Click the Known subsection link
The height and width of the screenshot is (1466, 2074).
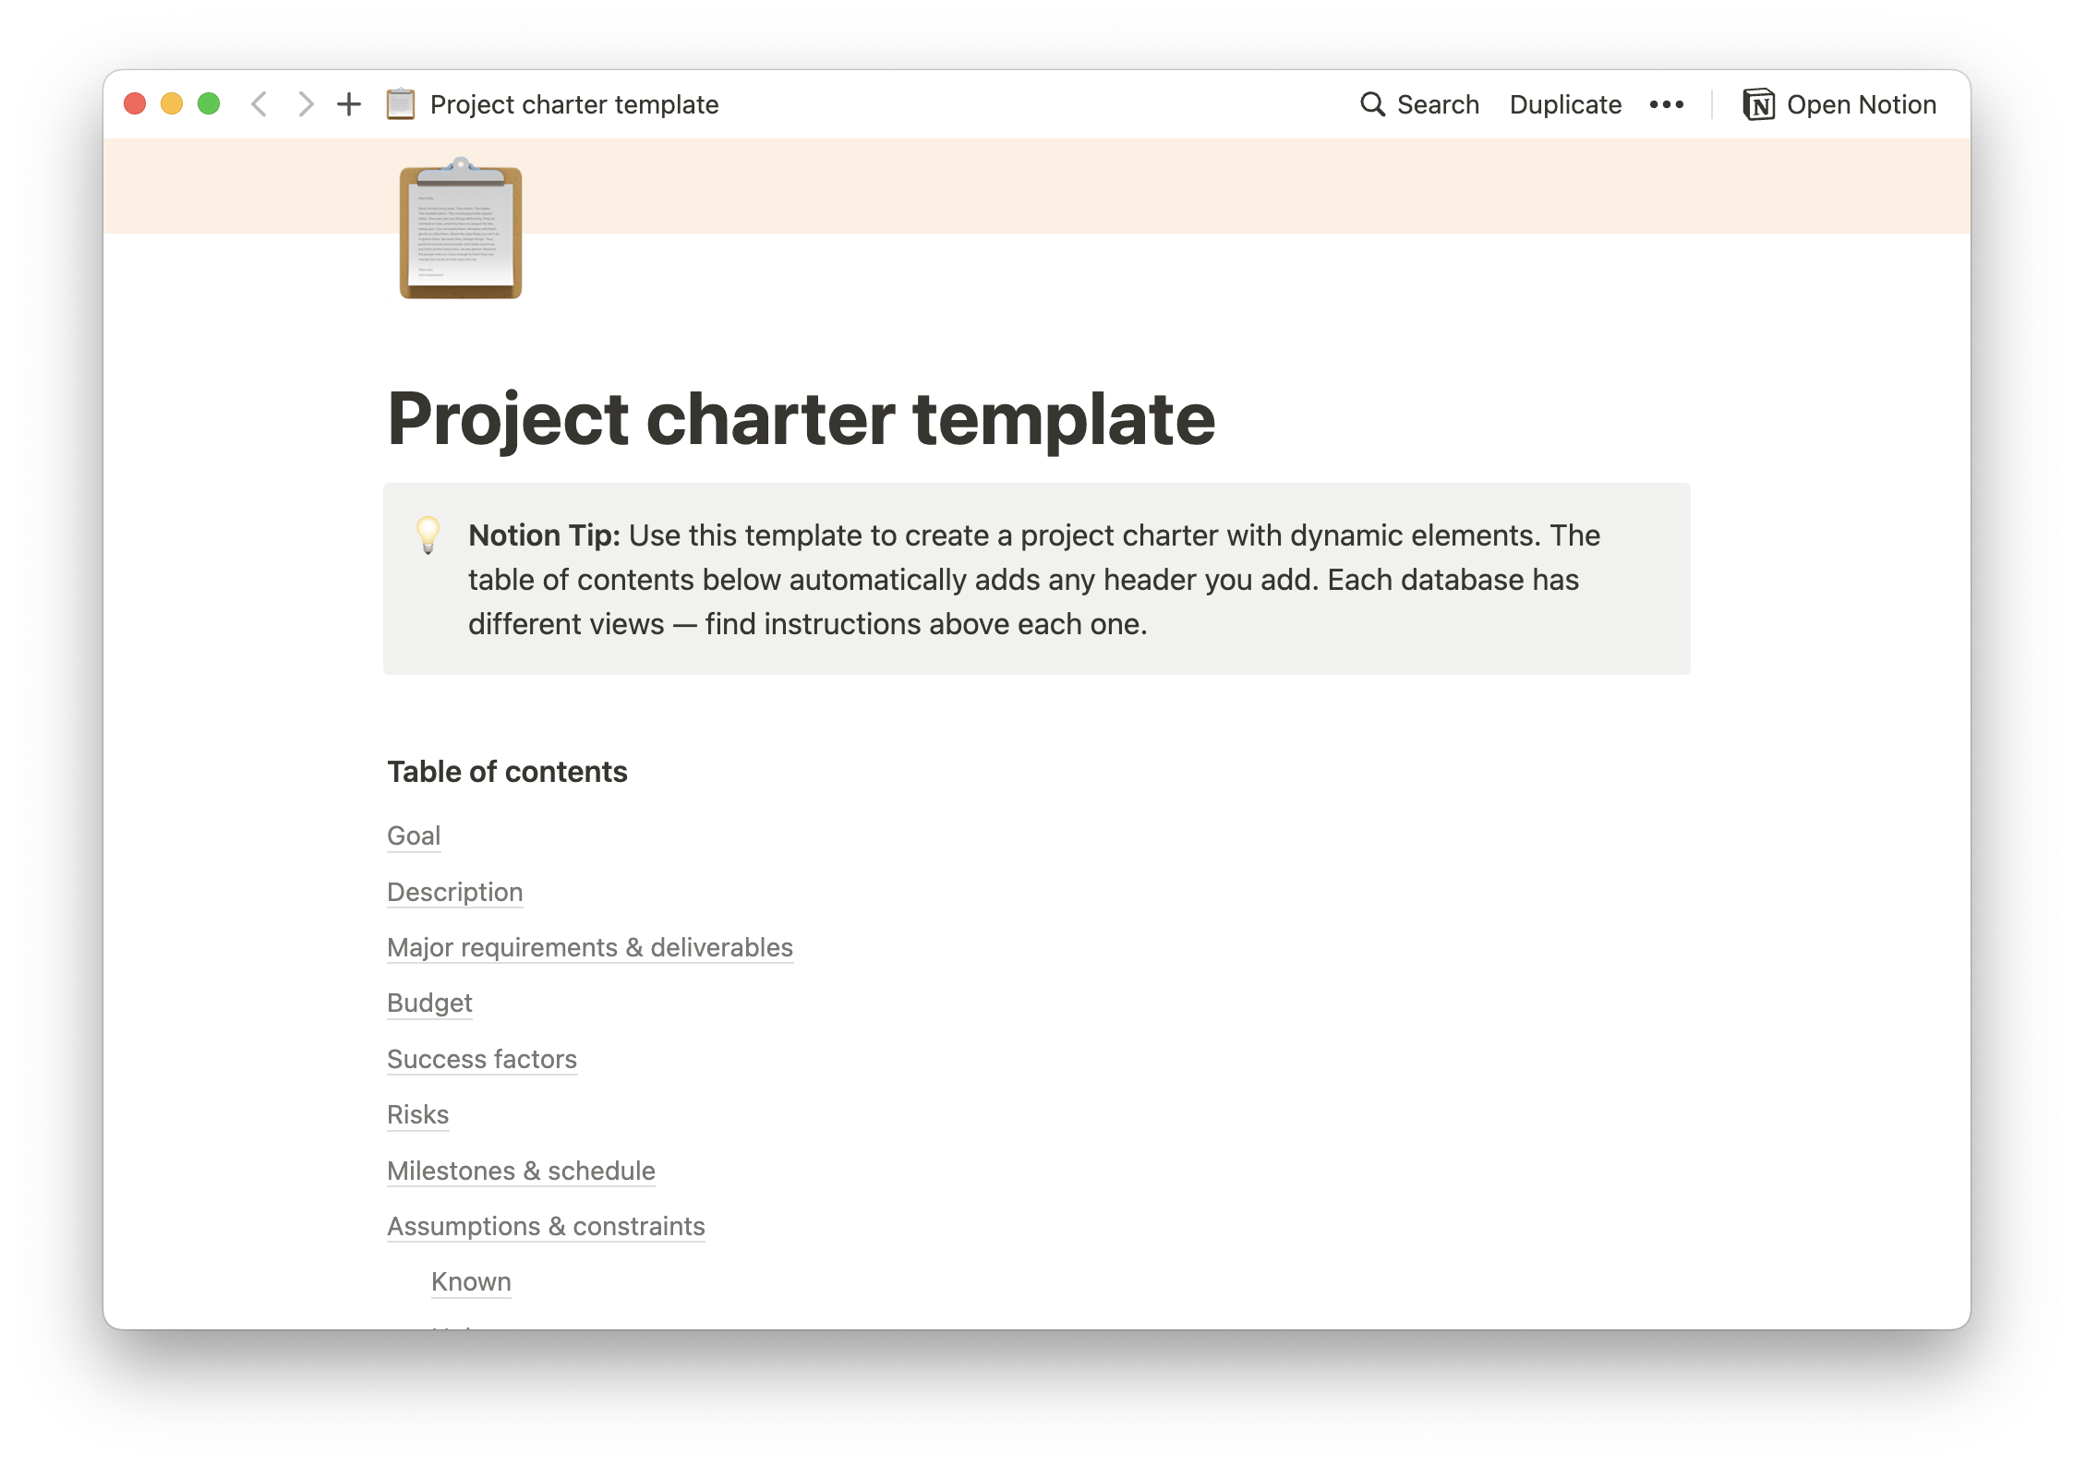471,1282
